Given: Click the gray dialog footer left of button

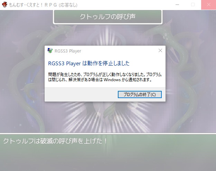Looking at the screenshot, I should coord(81,94).
